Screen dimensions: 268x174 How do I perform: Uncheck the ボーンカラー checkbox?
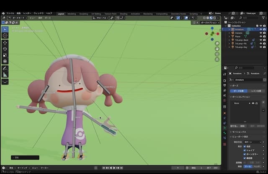pos(245,154)
